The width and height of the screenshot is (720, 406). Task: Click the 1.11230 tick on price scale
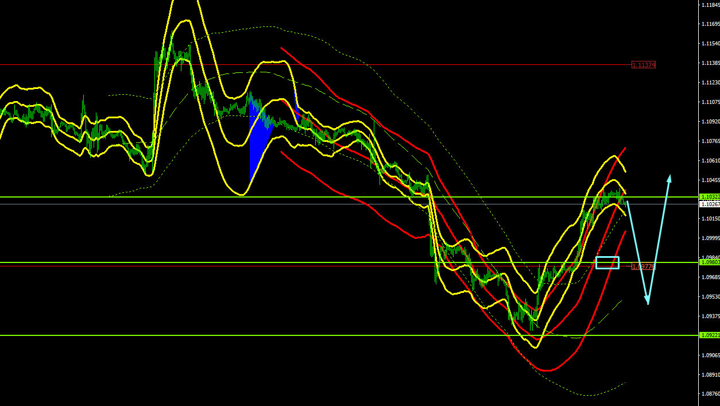pos(710,83)
